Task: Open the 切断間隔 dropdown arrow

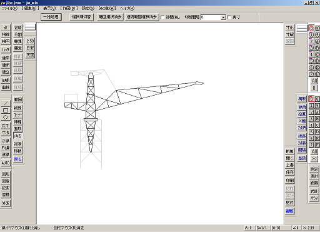Action: coord(223,18)
